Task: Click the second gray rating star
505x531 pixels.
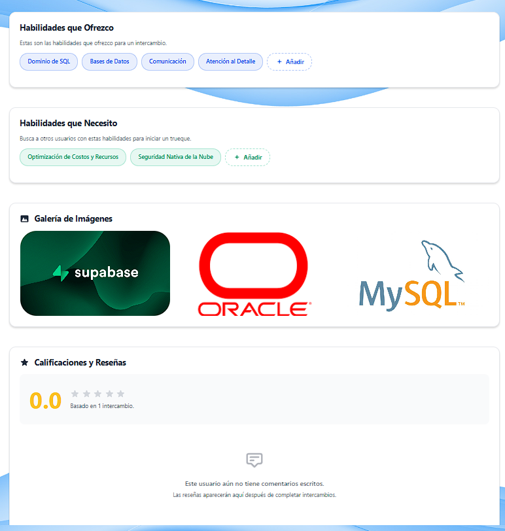Action: pos(86,394)
